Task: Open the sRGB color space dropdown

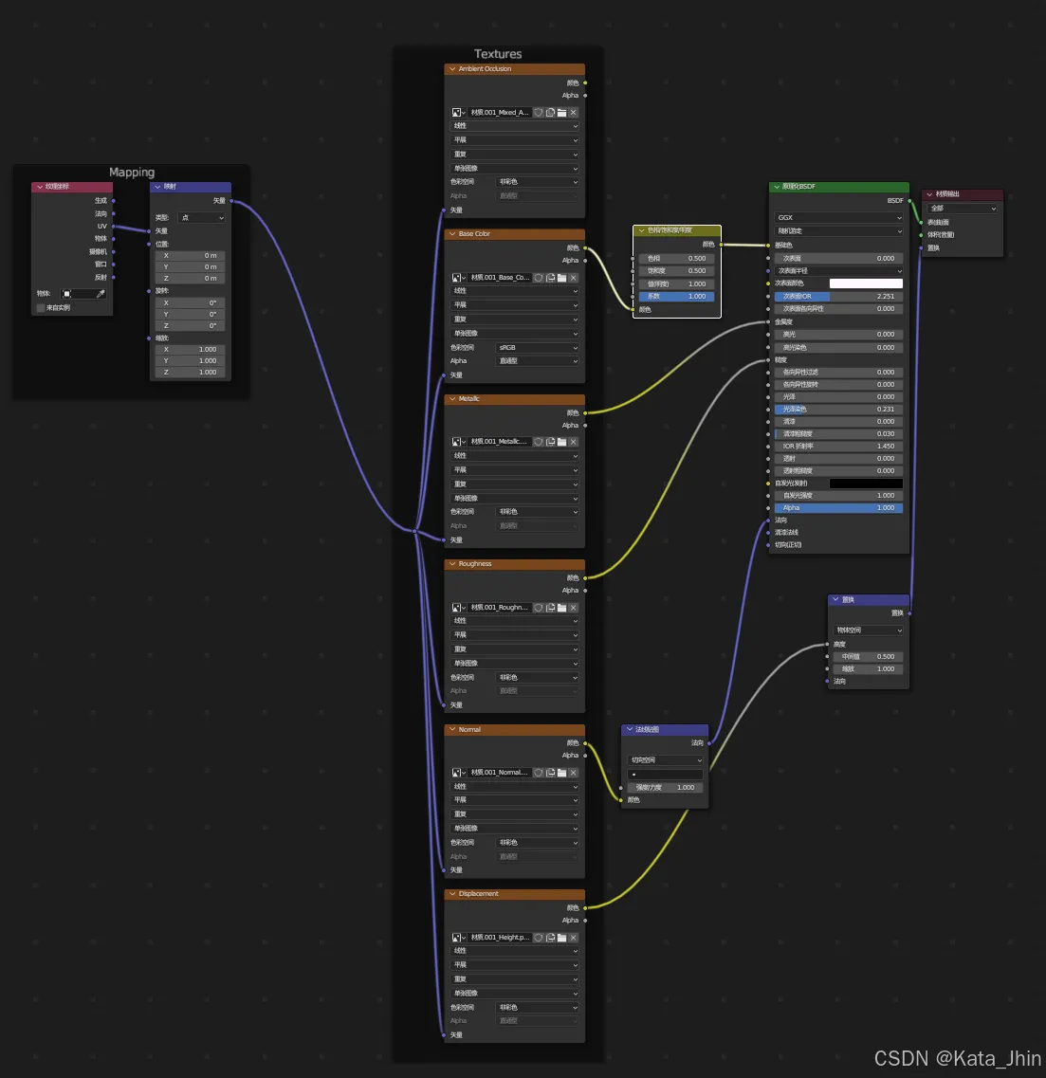Action: click(x=538, y=348)
